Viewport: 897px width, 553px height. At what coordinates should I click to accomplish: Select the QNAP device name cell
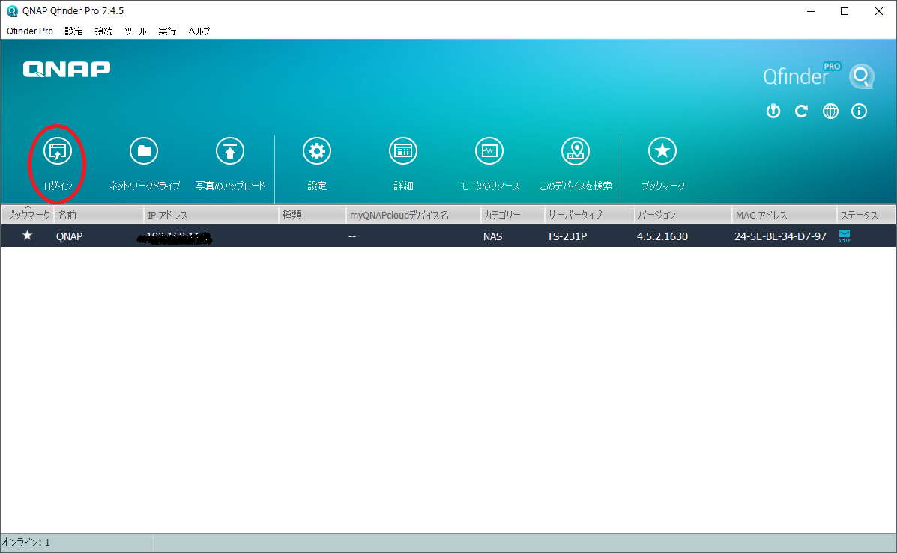pyautogui.click(x=69, y=236)
